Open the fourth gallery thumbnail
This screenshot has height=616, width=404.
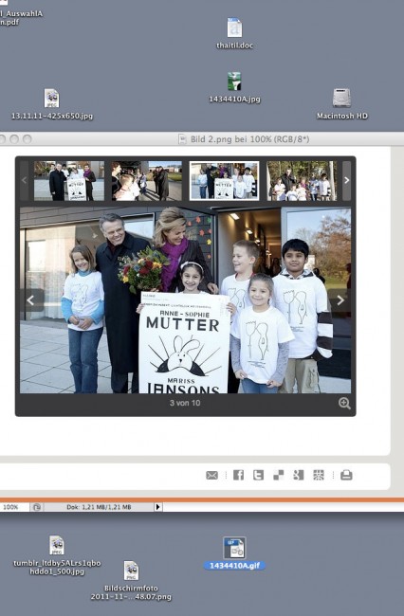click(302, 181)
